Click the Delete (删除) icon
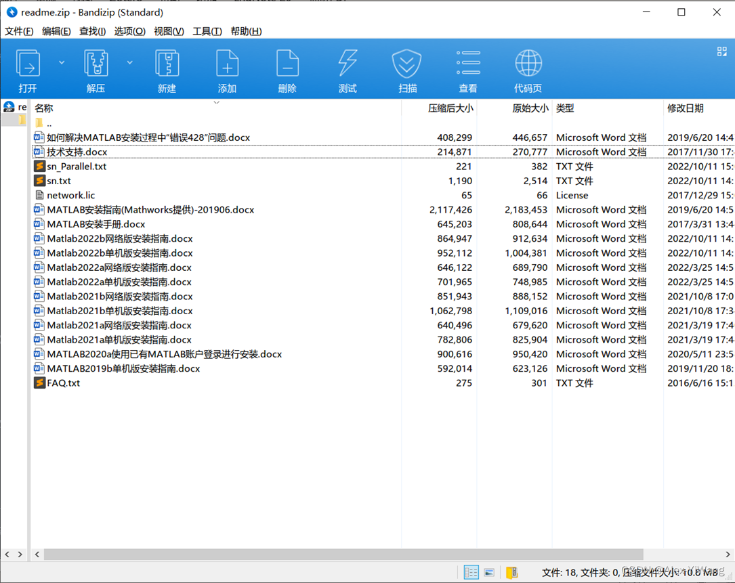Image resolution: width=735 pixels, height=583 pixels. click(287, 63)
